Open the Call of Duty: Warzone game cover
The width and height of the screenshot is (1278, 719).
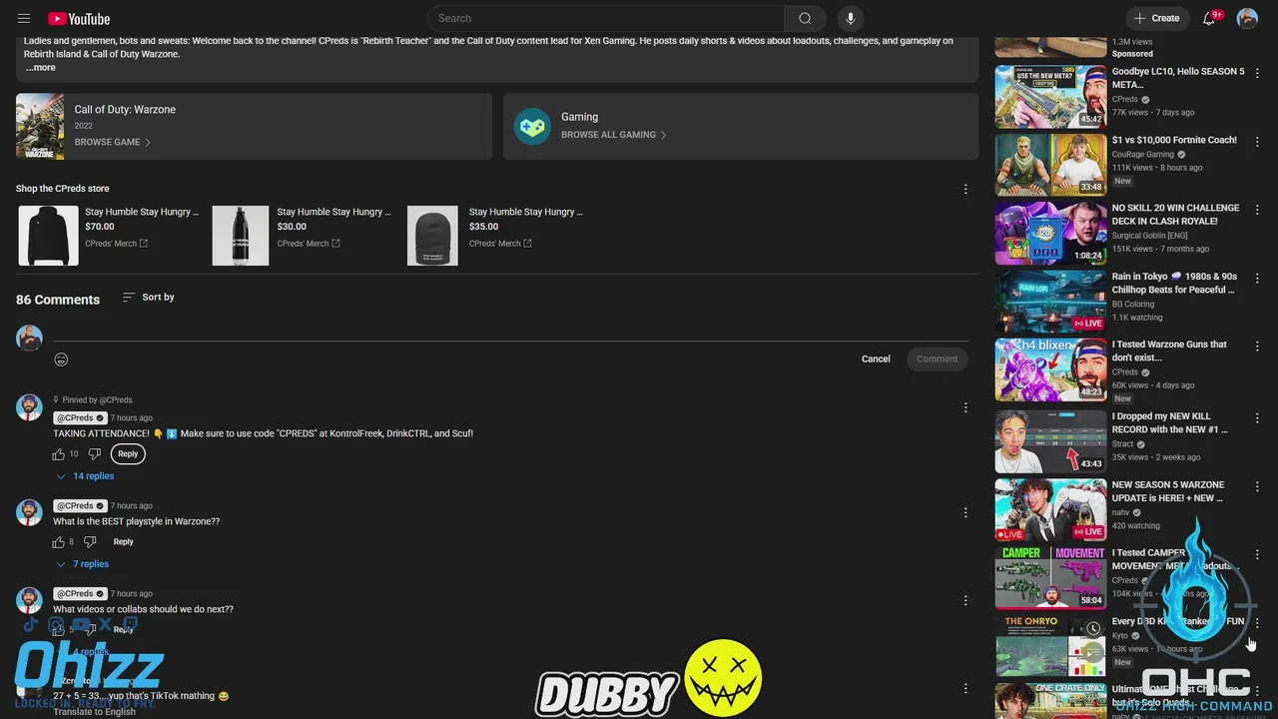[40, 126]
